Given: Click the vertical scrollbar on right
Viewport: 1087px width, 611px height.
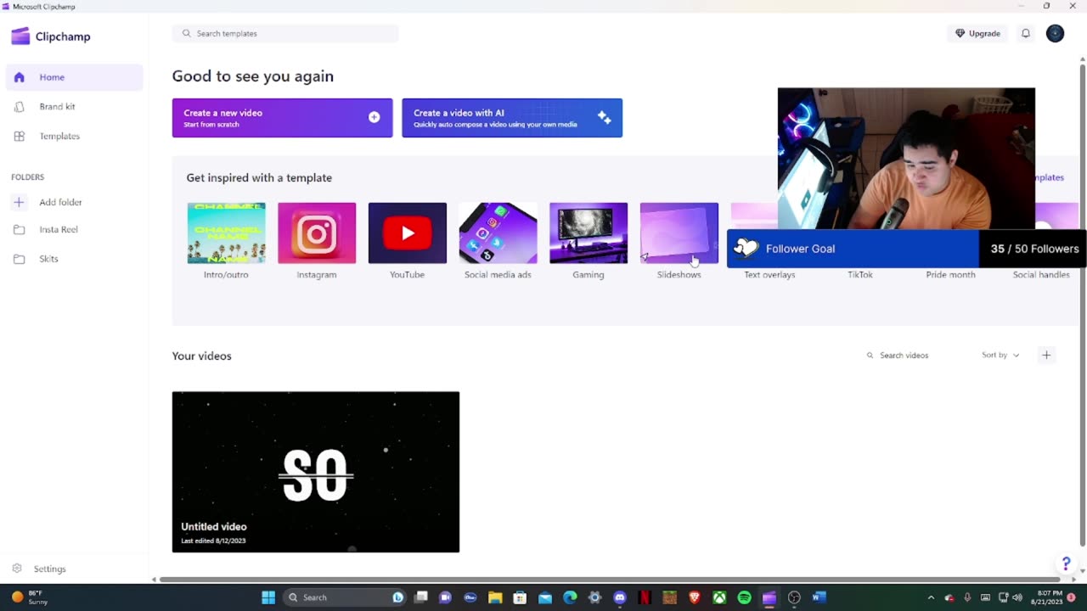Looking at the screenshot, I should click(1082, 305).
